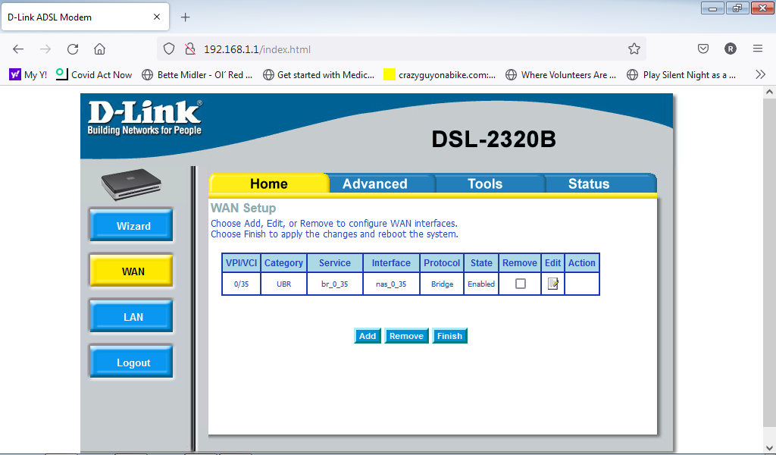Open Play Silent Night bookmark
Viewport: 776px width, 455px height.
[681, 75]
